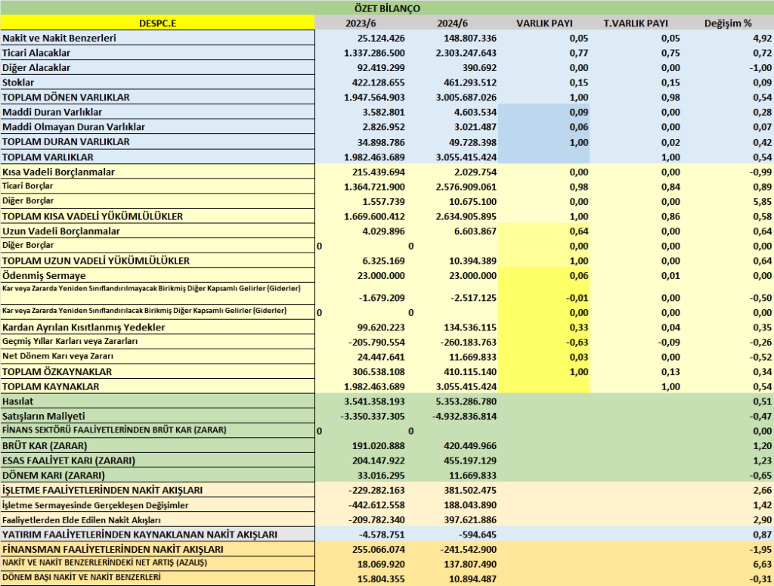
Task: Select the ÖZET BİLANÇO title cell
Action: pos(387,8)
